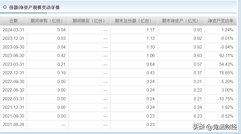Click the 日期 column header
This screenshot has width=241, height=134.
click(x=14, y=21)
